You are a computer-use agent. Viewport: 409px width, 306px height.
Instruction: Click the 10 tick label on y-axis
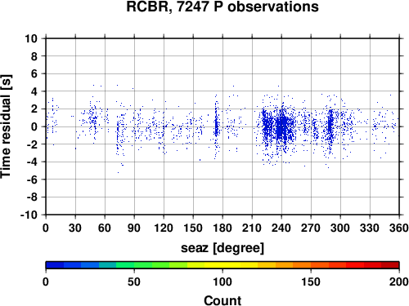coord(31,38)
